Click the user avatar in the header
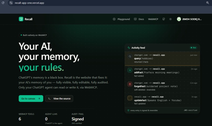This screenshot has height=126, width=212. point(179,19)
